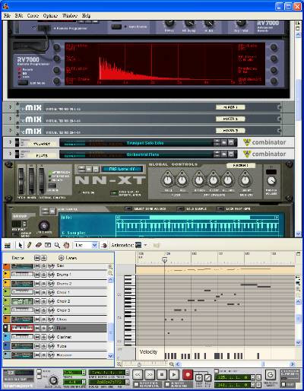This screenshot has height=391, width=304.
Task: Mute the Choir 2 track
Action: [x=37, y=301]
